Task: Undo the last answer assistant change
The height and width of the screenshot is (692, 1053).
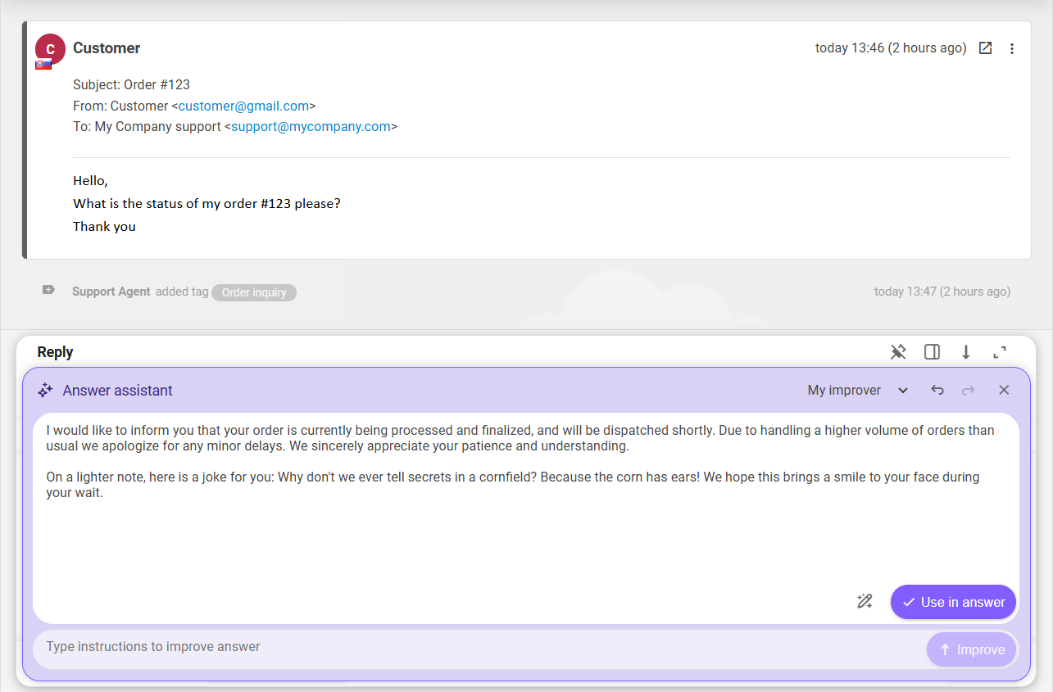Action: [x=937, y=391]
